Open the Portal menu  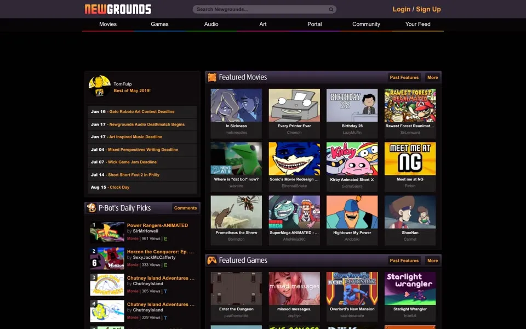[315, 24]
